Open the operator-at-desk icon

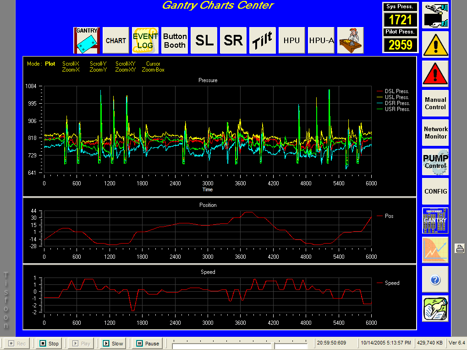point(351,40)
